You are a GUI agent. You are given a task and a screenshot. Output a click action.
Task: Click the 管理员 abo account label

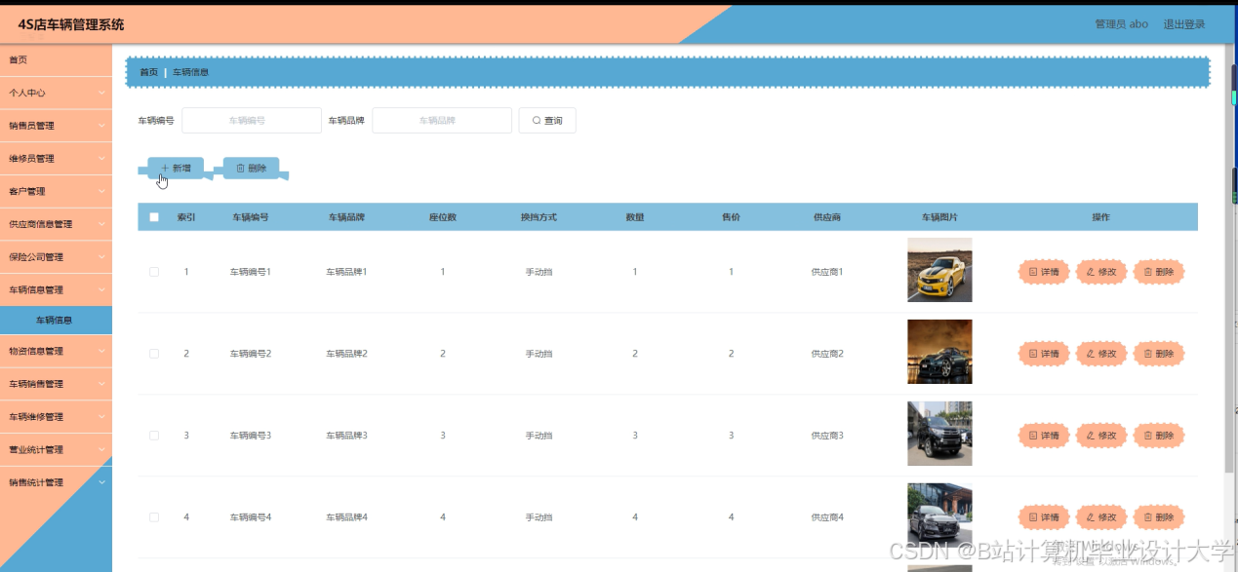1121,24
